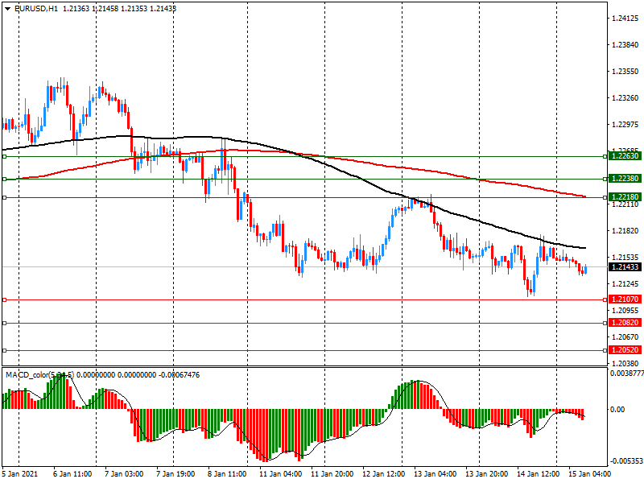Click the 7 Jan 03:00 time label
Screen dimensions: 644x483
[124, 474]
